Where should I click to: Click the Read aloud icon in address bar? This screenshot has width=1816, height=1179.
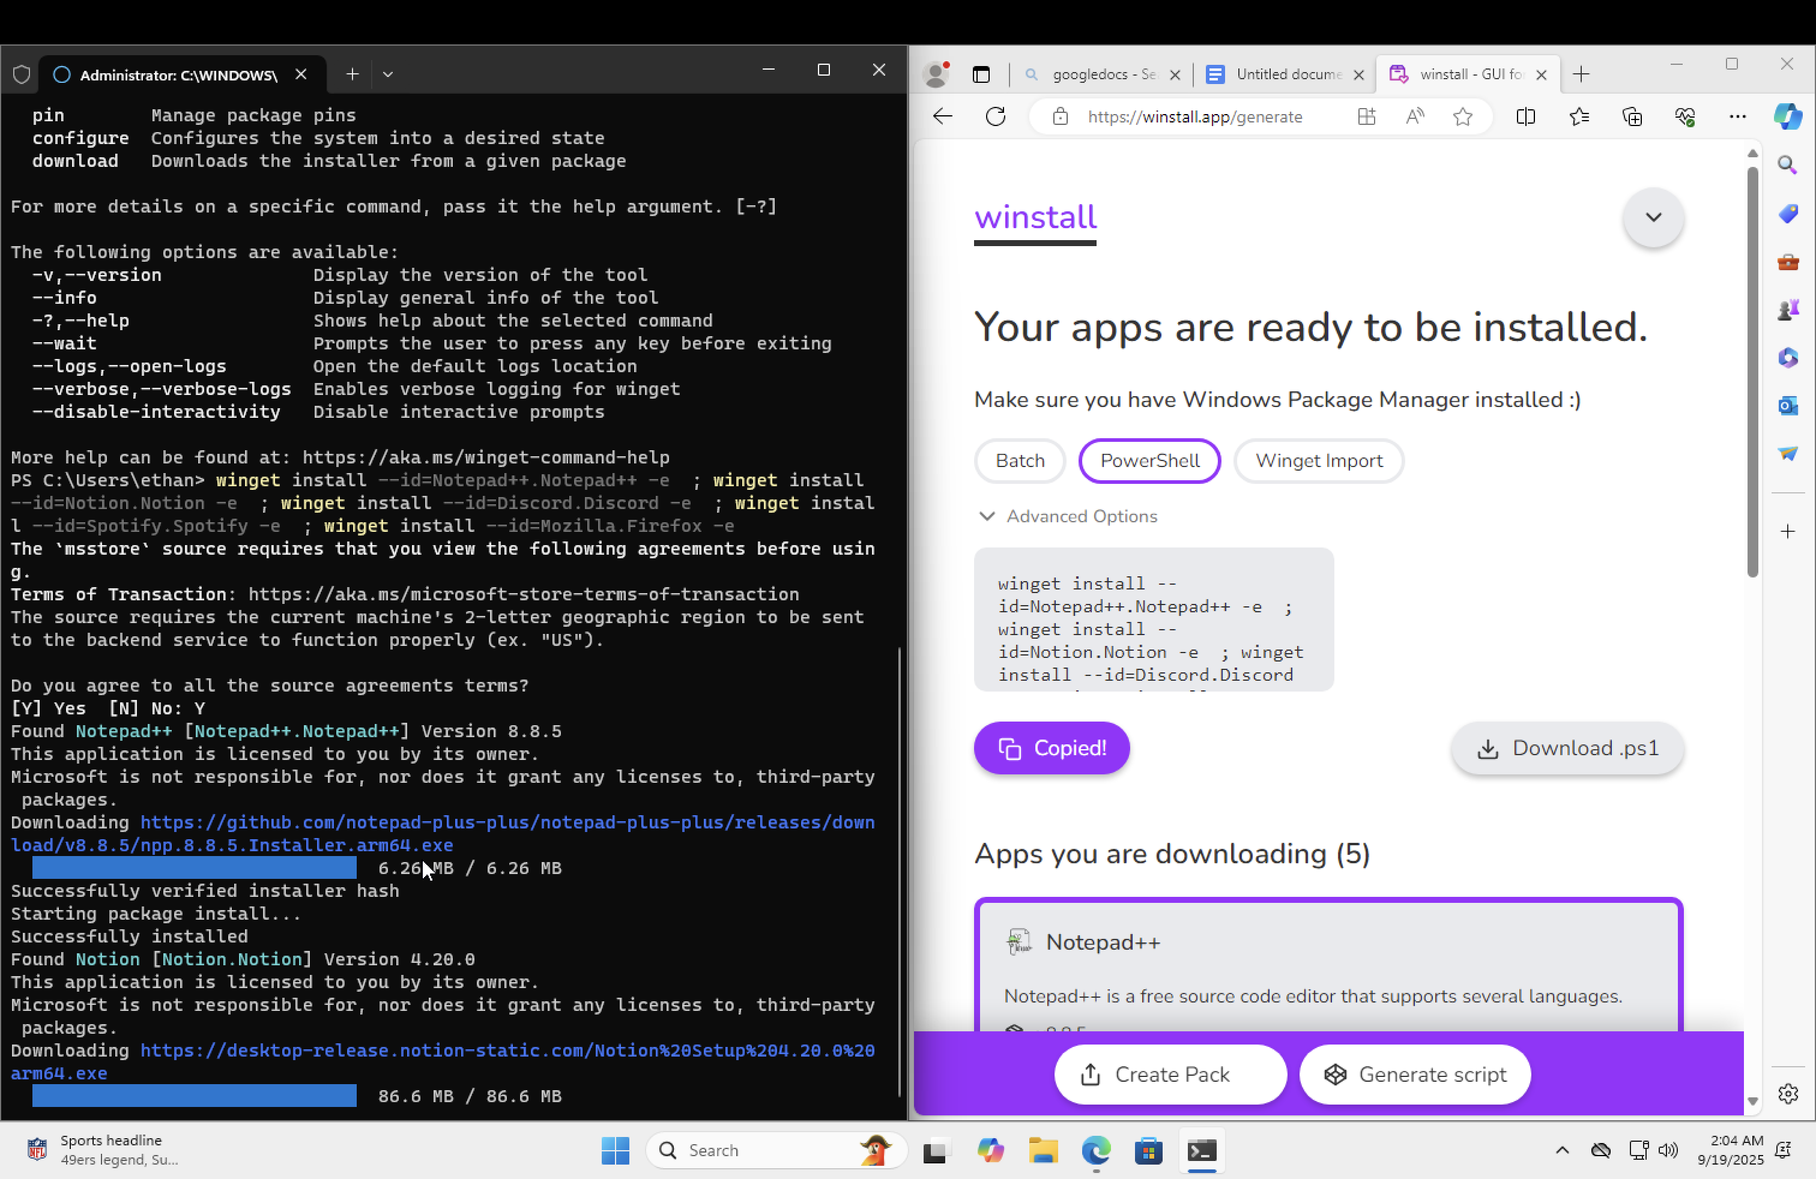click(x=1415, y=116)
